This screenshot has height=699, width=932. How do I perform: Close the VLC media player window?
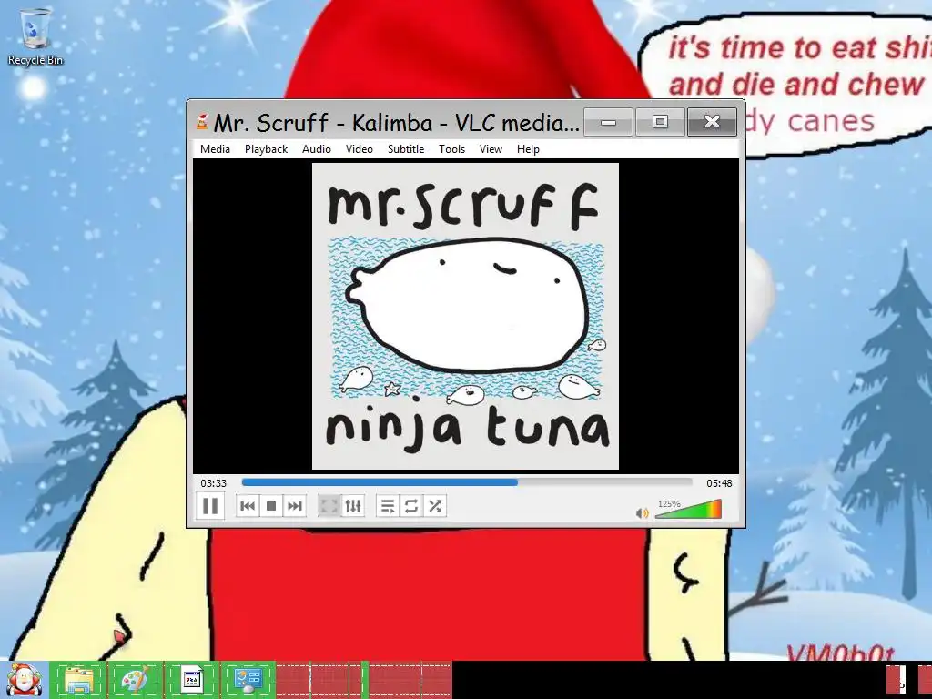[x=712, y=122]
